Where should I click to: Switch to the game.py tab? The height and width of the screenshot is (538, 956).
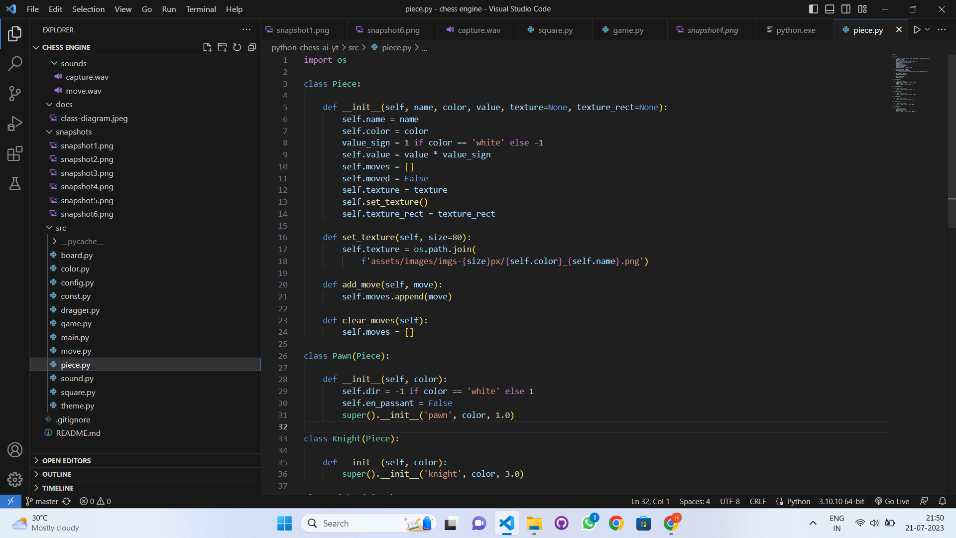point(628,30)
